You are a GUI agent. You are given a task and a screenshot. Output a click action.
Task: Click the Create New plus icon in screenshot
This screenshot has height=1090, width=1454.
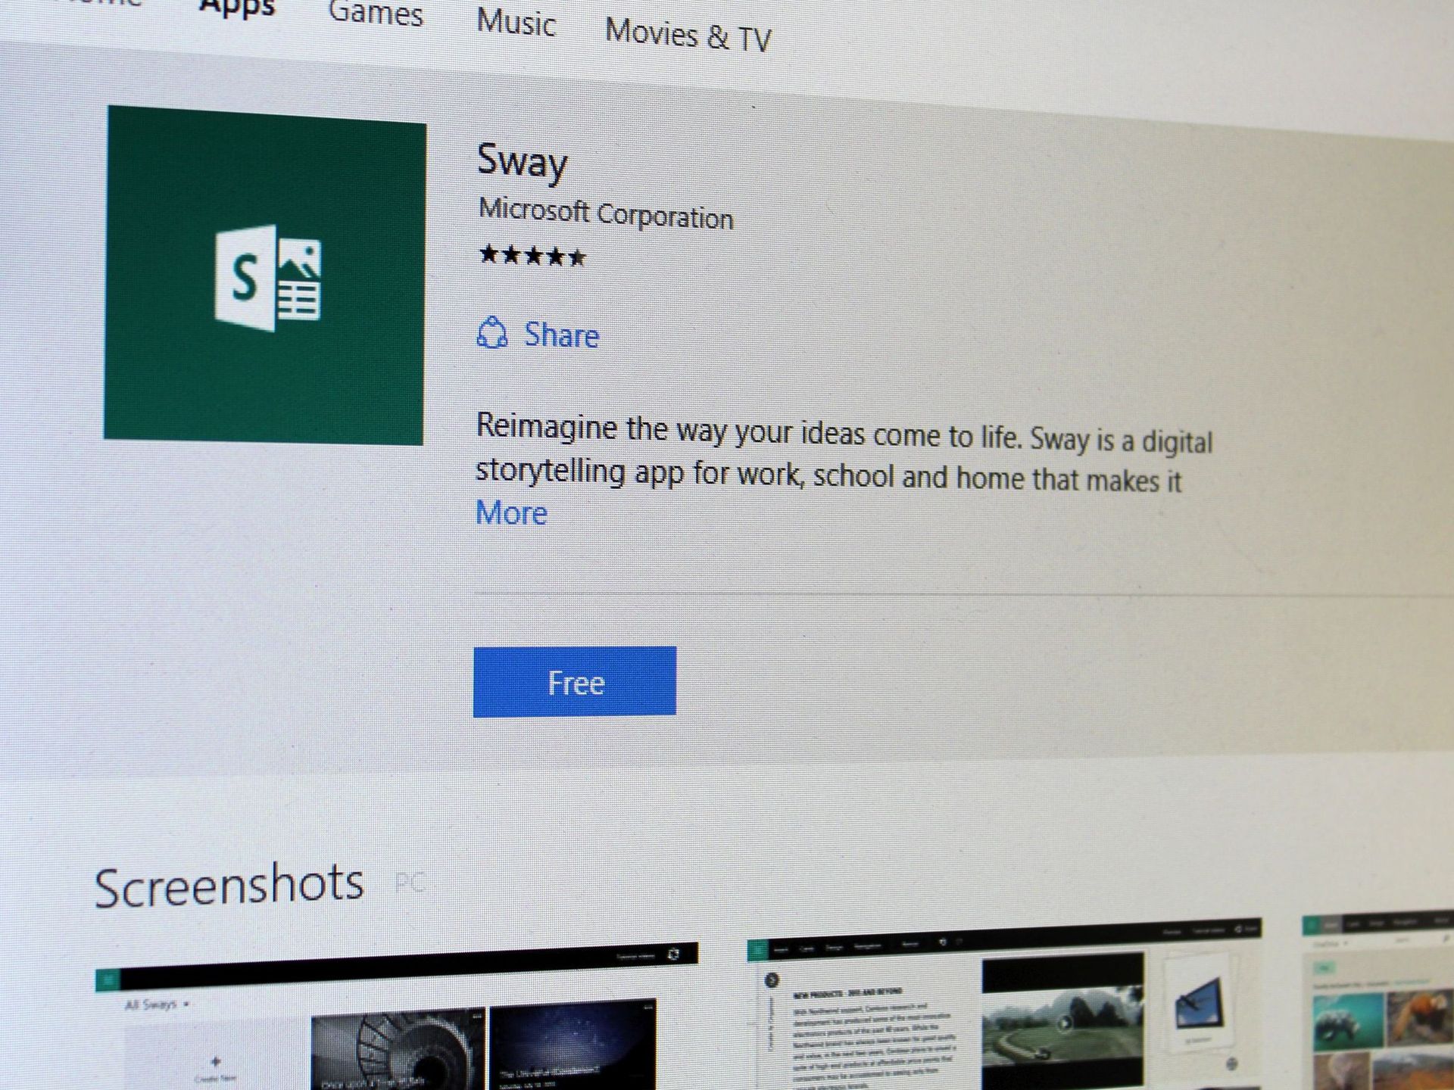(x=214, y=1062)
